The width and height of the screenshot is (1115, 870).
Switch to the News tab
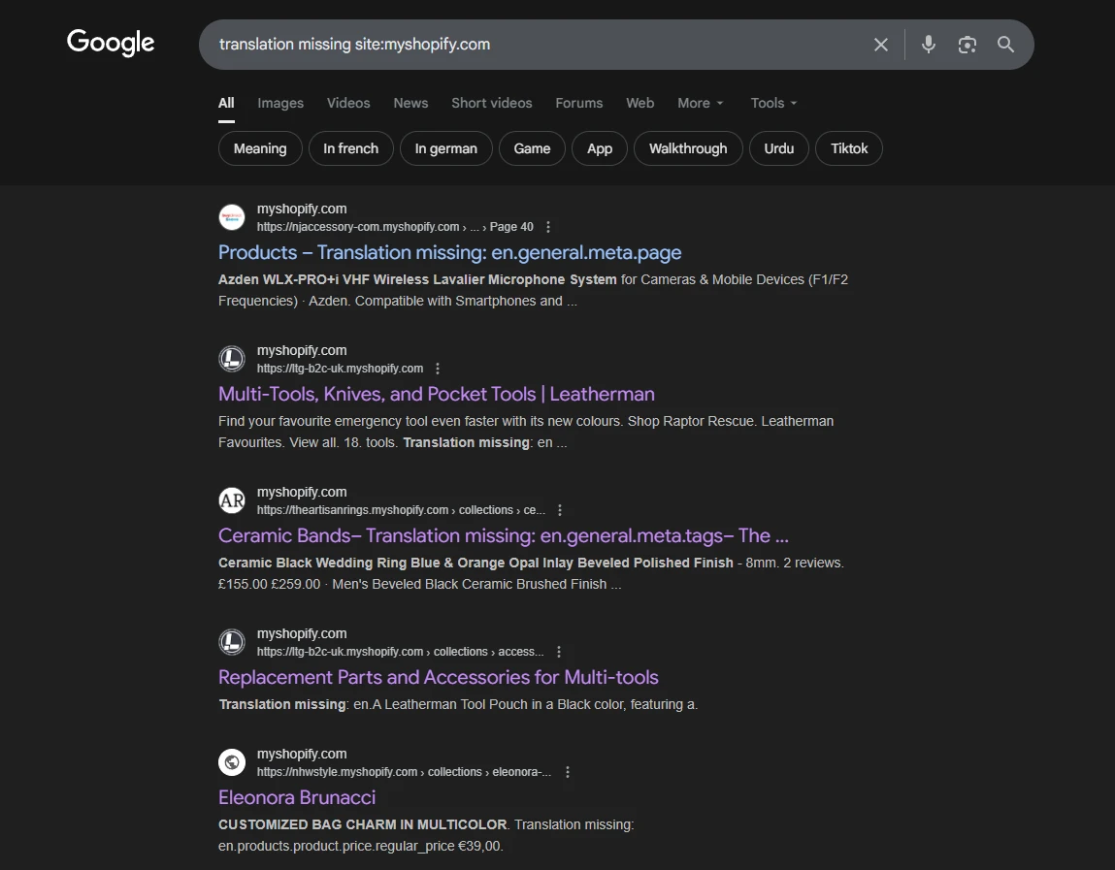411,103
